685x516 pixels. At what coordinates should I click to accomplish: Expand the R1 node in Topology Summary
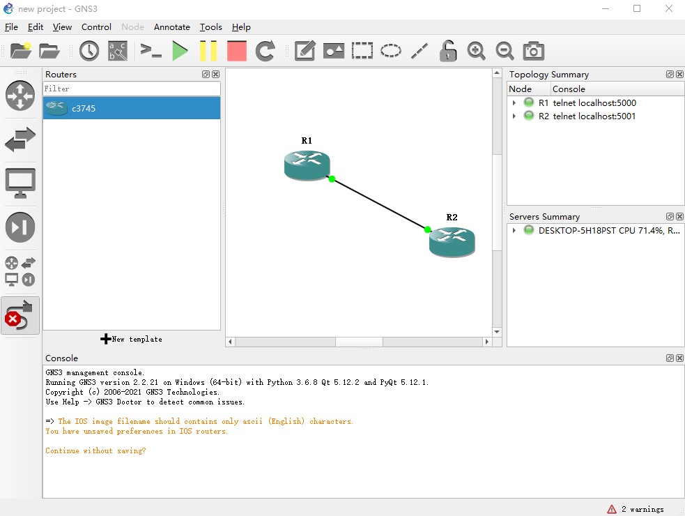click(x=514, y=103)
